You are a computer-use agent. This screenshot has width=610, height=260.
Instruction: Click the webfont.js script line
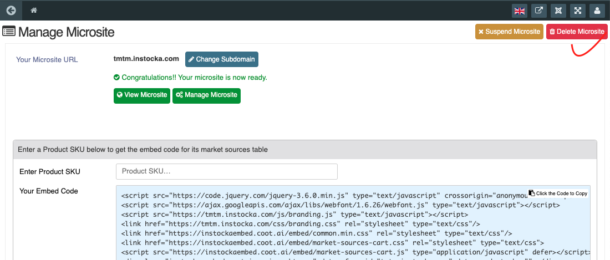click(341, 205)
